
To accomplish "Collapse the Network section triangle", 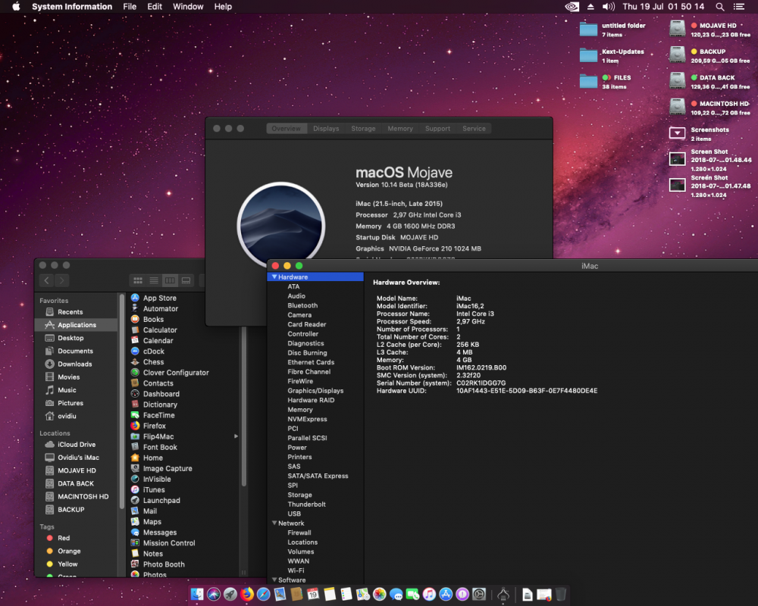I will (274, 523).
